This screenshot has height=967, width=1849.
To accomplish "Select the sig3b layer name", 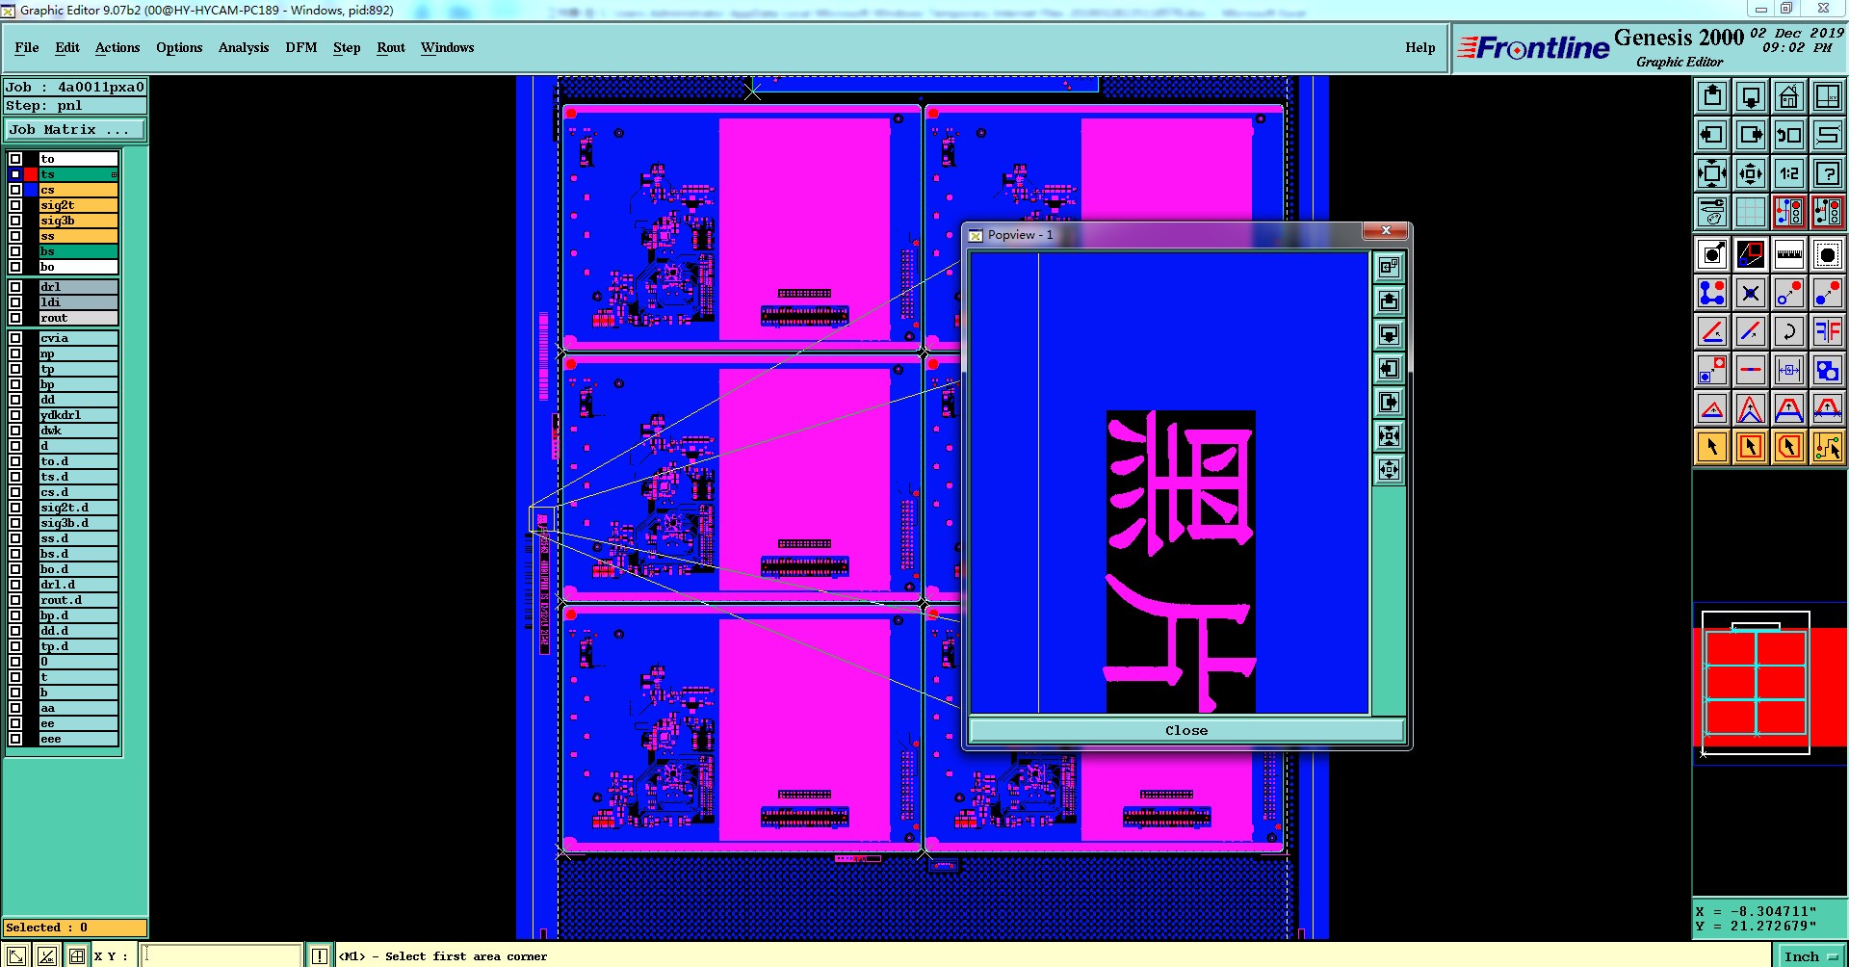I will 78,221.
